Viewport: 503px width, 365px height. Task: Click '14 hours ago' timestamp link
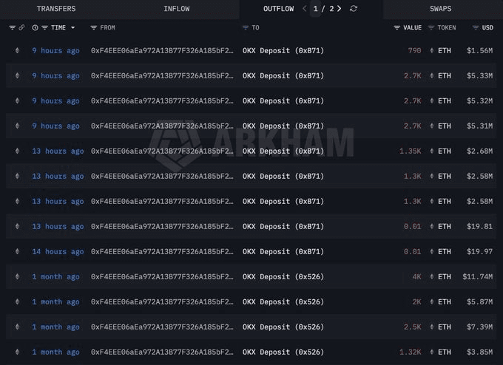pyautogui.click(x=58, y=251)
